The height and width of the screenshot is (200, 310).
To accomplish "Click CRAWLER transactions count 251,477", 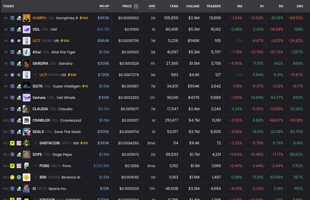I will pos(171,121).
